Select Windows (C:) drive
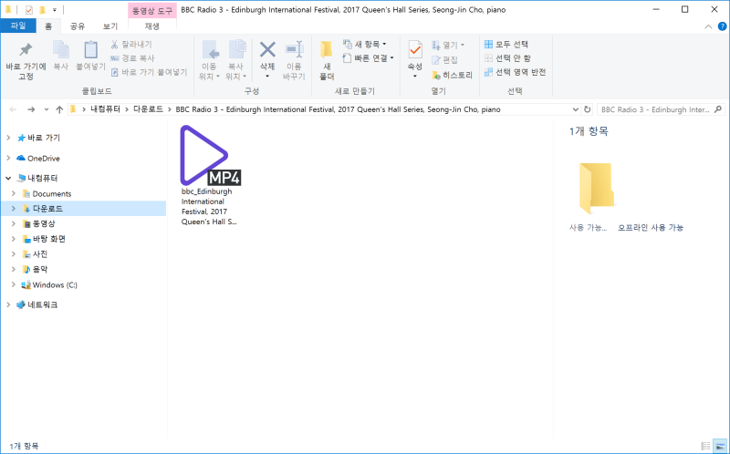Image resolution: width=730 pixels, height=454 pixels. coord(49,284)
